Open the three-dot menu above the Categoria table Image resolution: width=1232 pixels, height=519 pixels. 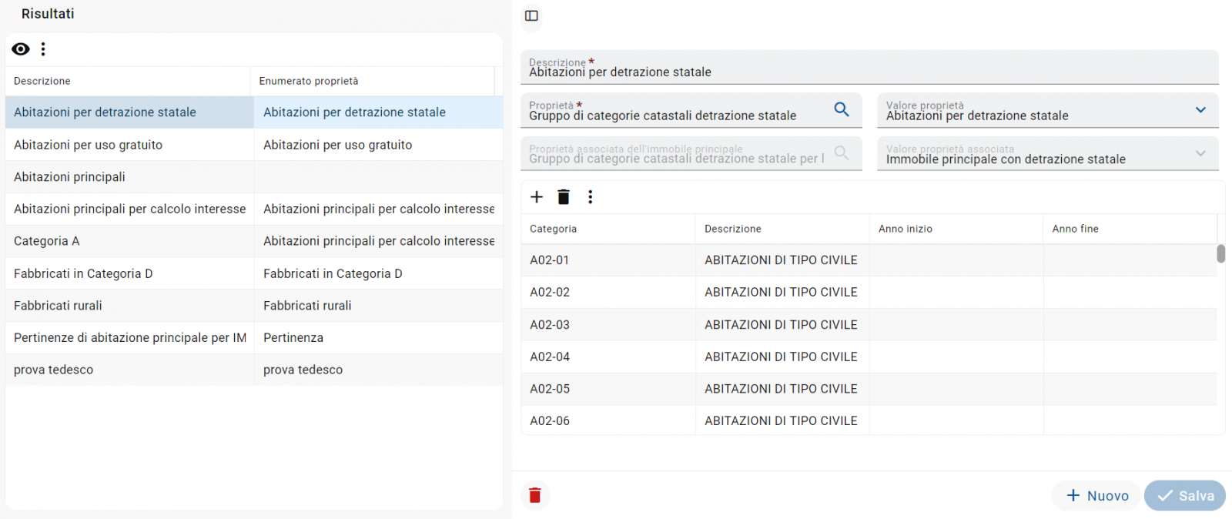tap(591, 197)
